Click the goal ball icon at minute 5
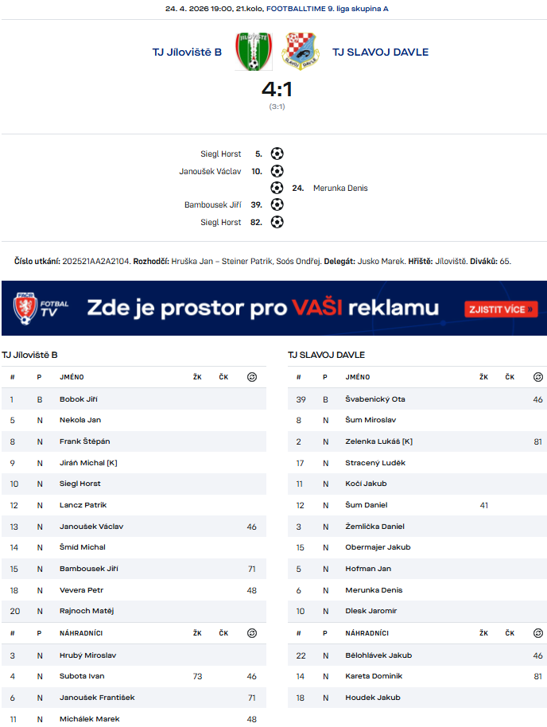The width and height of the screenshot is (547, 727). pyautogui.click(x=277, y=154)
